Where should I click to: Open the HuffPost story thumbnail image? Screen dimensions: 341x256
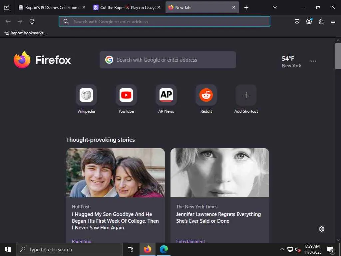[x=116, y=173]
